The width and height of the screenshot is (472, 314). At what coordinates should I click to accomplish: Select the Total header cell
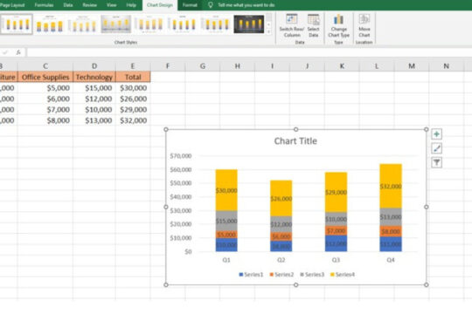click(133, 77)
